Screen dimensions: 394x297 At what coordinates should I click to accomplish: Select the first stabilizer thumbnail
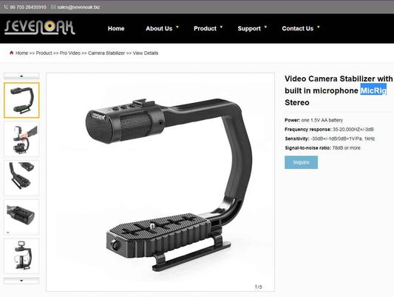click(21, 100)
